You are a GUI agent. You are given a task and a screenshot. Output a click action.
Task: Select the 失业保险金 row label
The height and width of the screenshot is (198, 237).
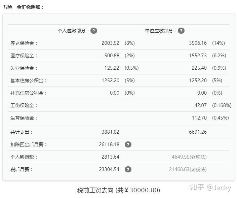click(x=24, y=68)
